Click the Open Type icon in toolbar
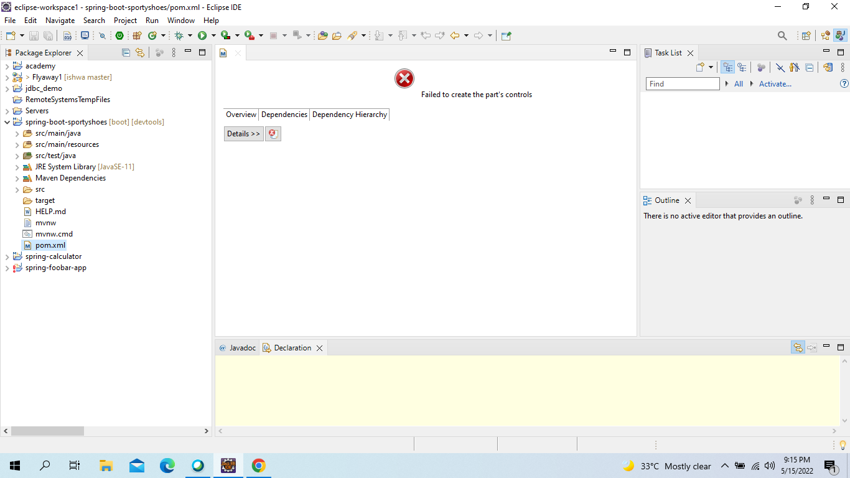 tap(323, 35)
